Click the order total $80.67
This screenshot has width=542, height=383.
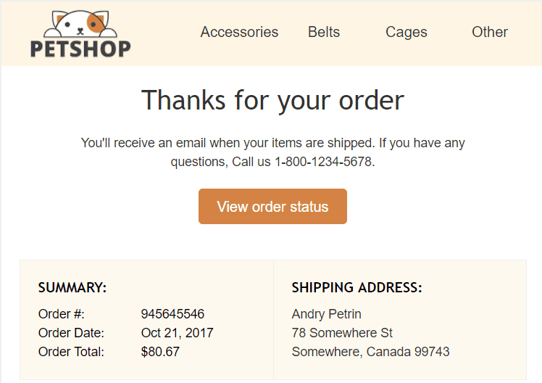point(160,352)
